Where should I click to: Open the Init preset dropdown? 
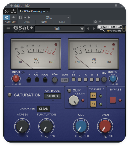point(60,29)
